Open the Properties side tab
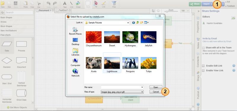The image size is (237, 111). point(198,25)
